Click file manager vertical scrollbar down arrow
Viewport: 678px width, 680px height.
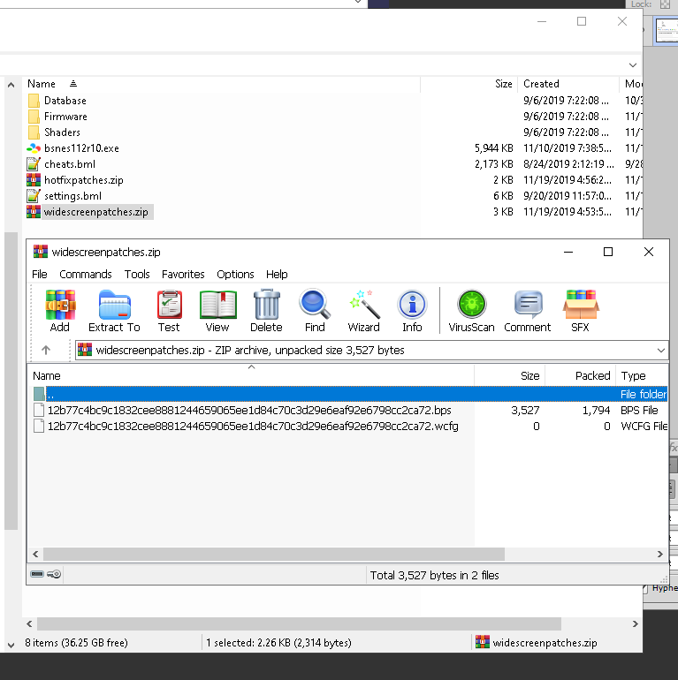pos(11,645)
